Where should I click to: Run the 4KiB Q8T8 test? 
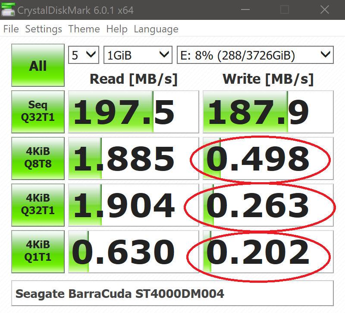click(38, 158)
